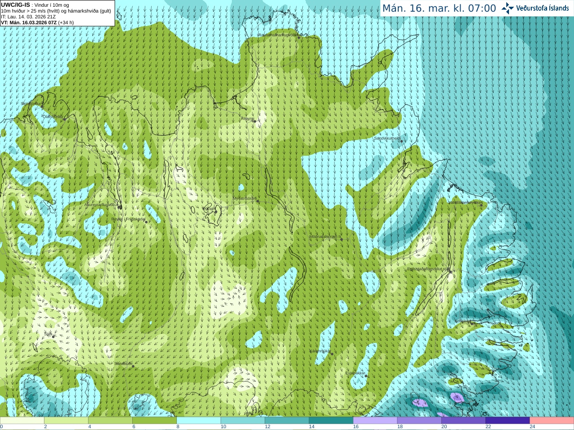Click the 4–6 m/s green legend swatch

tap(110, 421)
